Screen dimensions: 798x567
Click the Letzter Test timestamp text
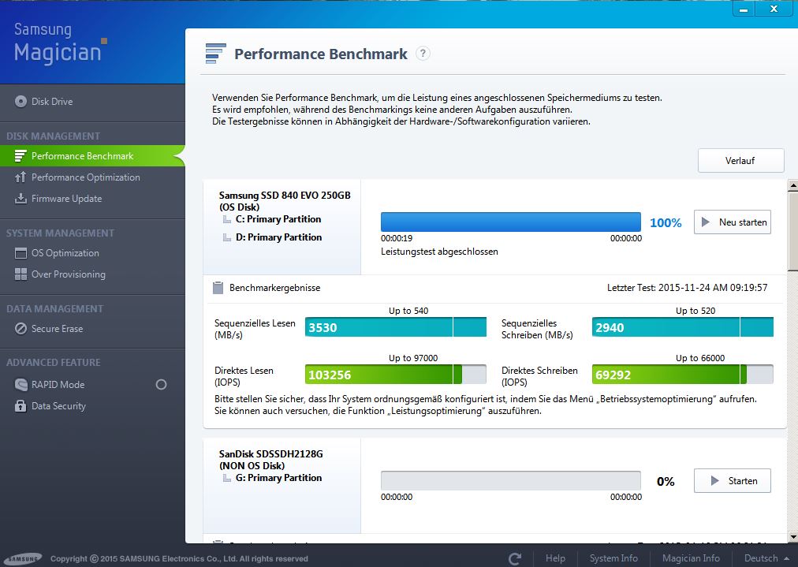[x=687, y=288]
